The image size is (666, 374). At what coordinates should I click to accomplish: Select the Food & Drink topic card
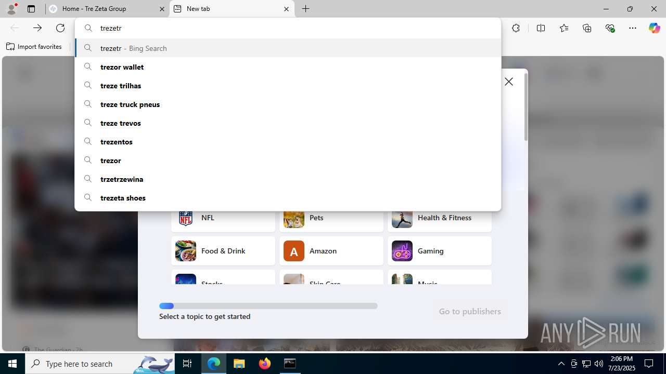tap(223, 251)
